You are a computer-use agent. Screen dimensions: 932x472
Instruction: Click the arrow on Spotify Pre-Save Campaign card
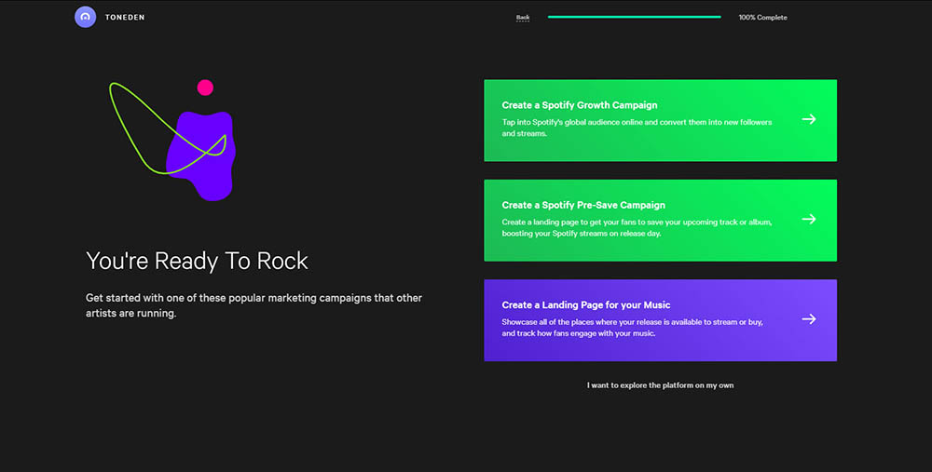coord(808,219)
